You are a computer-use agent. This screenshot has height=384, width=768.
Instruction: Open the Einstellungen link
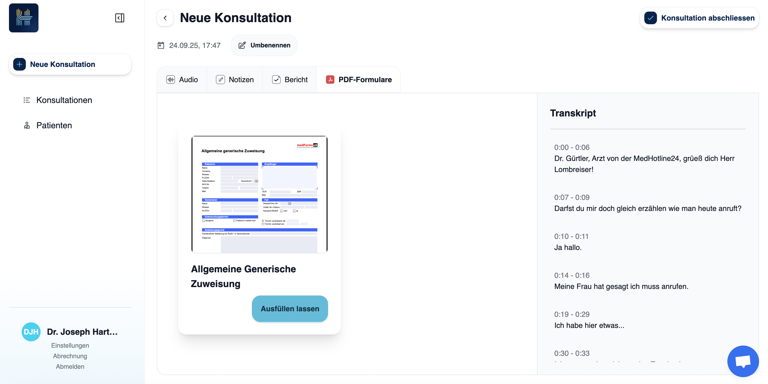click(70, 345)
